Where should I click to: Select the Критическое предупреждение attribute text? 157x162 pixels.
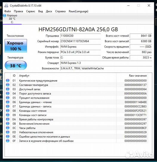point(38,81)
